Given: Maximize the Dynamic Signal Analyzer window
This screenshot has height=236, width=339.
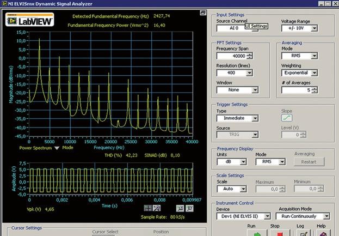Looking at the screenshot, I should click(328, 4).
